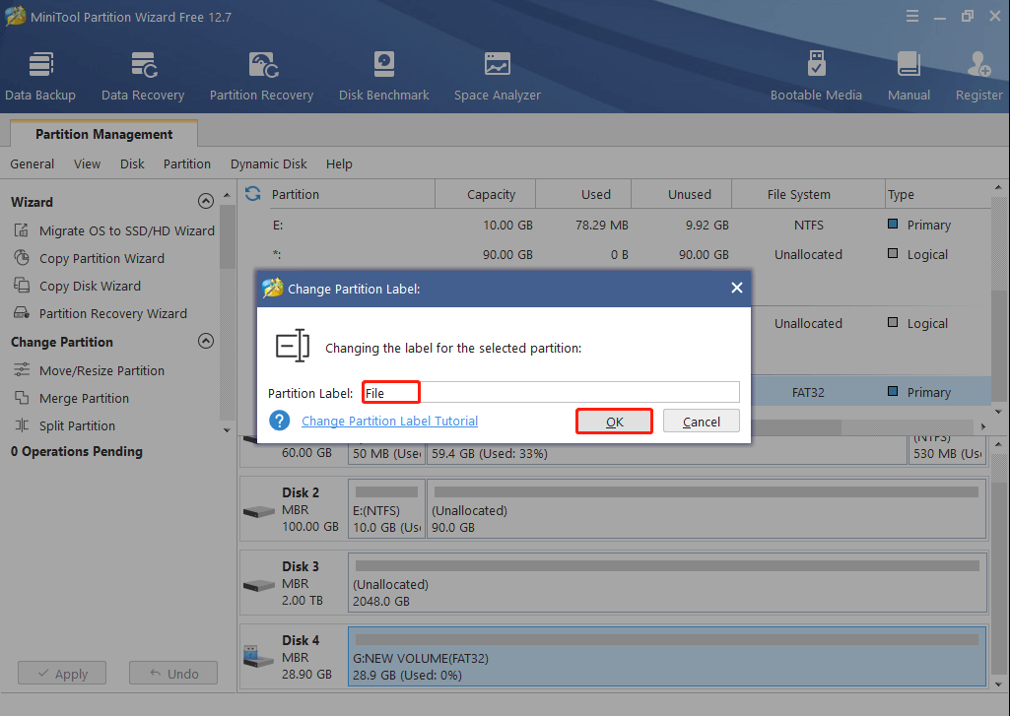Viewport: 1010px width, 716px height.
Task: Select the Disk 4 USB drive icon
Action: 259,657
